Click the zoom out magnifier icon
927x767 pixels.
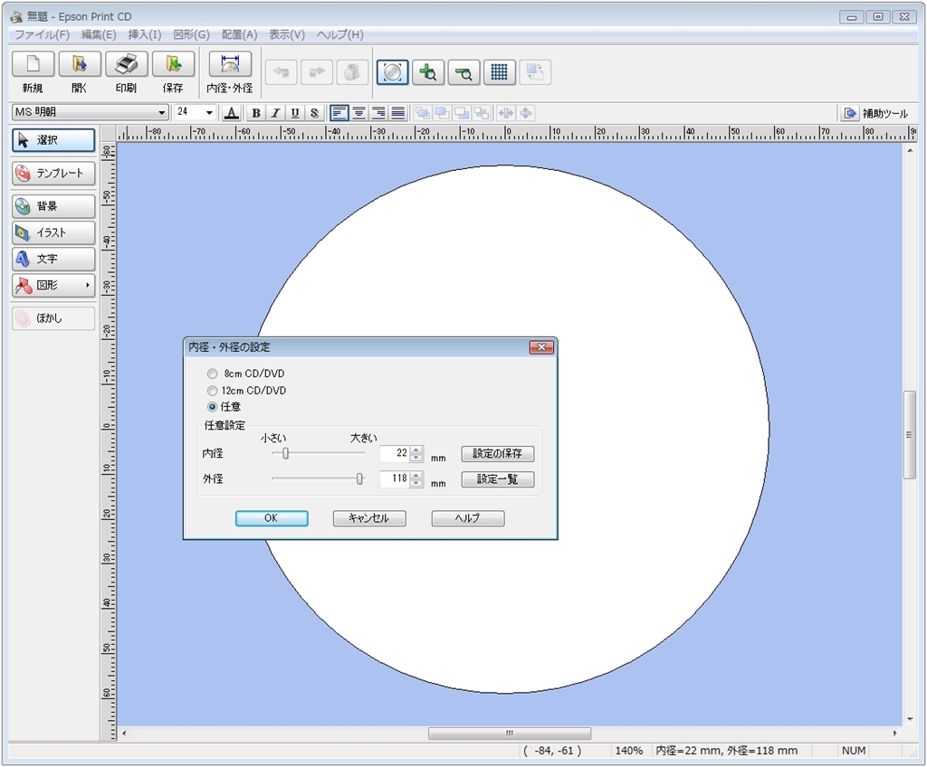463,72
